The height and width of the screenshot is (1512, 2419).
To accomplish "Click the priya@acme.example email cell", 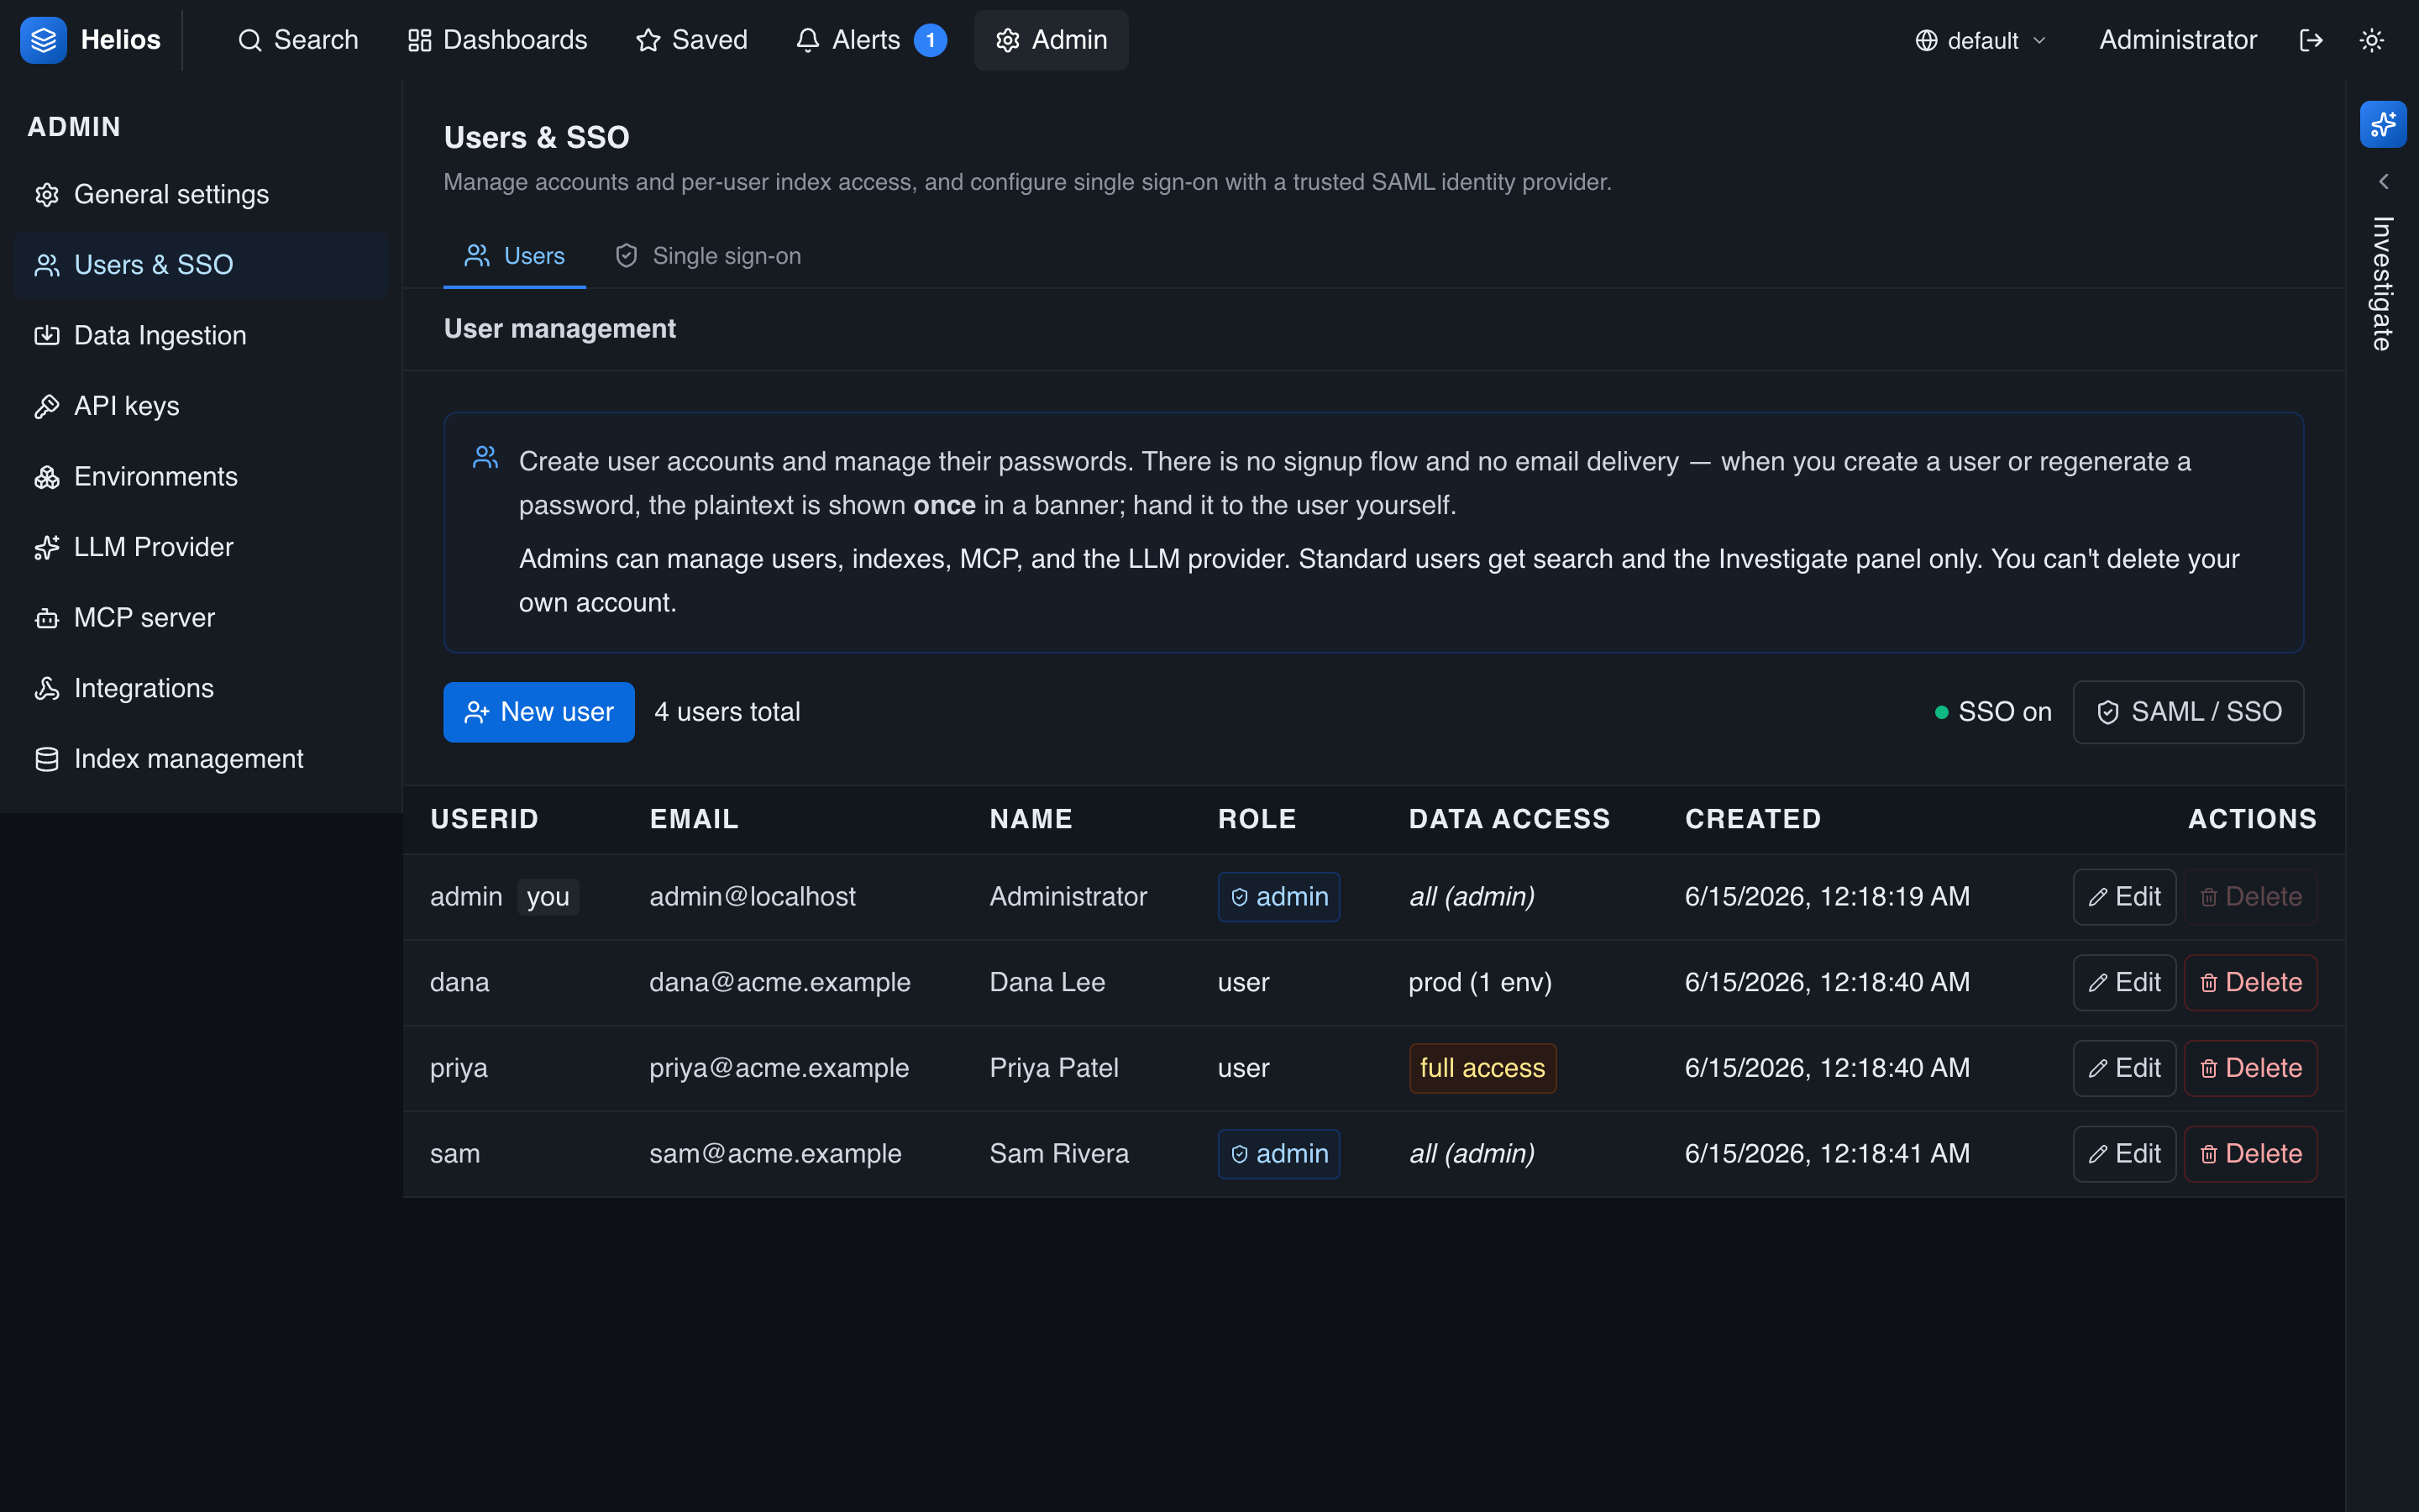I will tap(779, 1068).
